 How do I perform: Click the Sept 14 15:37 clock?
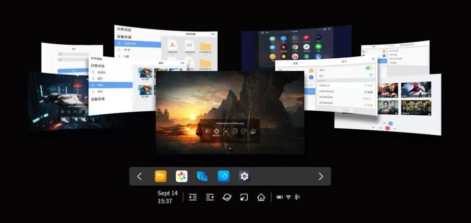[x=167, y=197]
